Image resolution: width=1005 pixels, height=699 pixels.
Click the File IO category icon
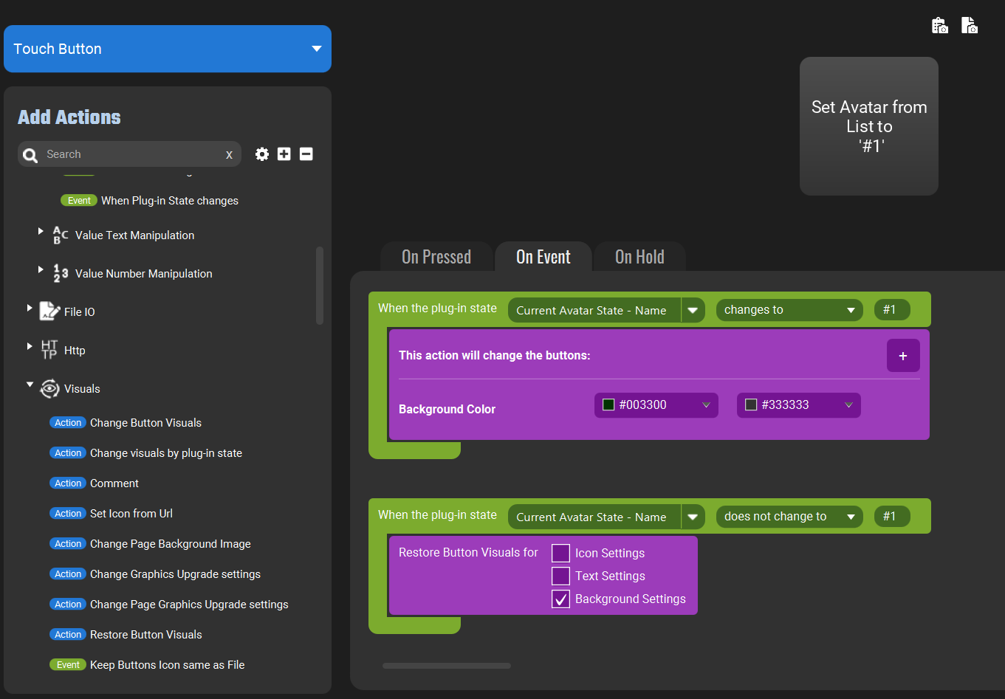point(49,311)
